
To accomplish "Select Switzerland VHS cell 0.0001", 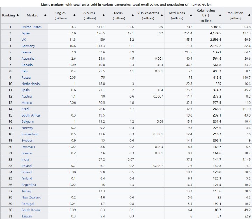I will tap(150, 134).
